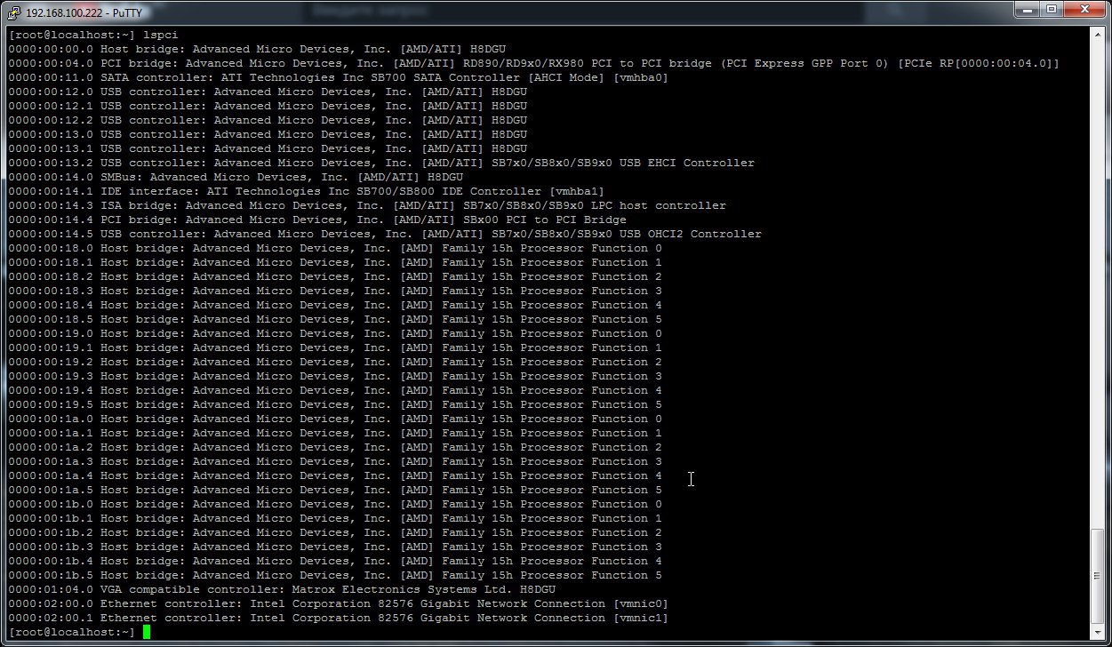This screenshot has width=1112, height=647.
Task: Click the vertical scrollbar thumb
Action: pos(1097,577)
